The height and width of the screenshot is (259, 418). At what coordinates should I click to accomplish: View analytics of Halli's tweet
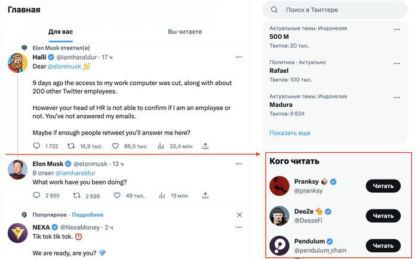tap(161, 146)
